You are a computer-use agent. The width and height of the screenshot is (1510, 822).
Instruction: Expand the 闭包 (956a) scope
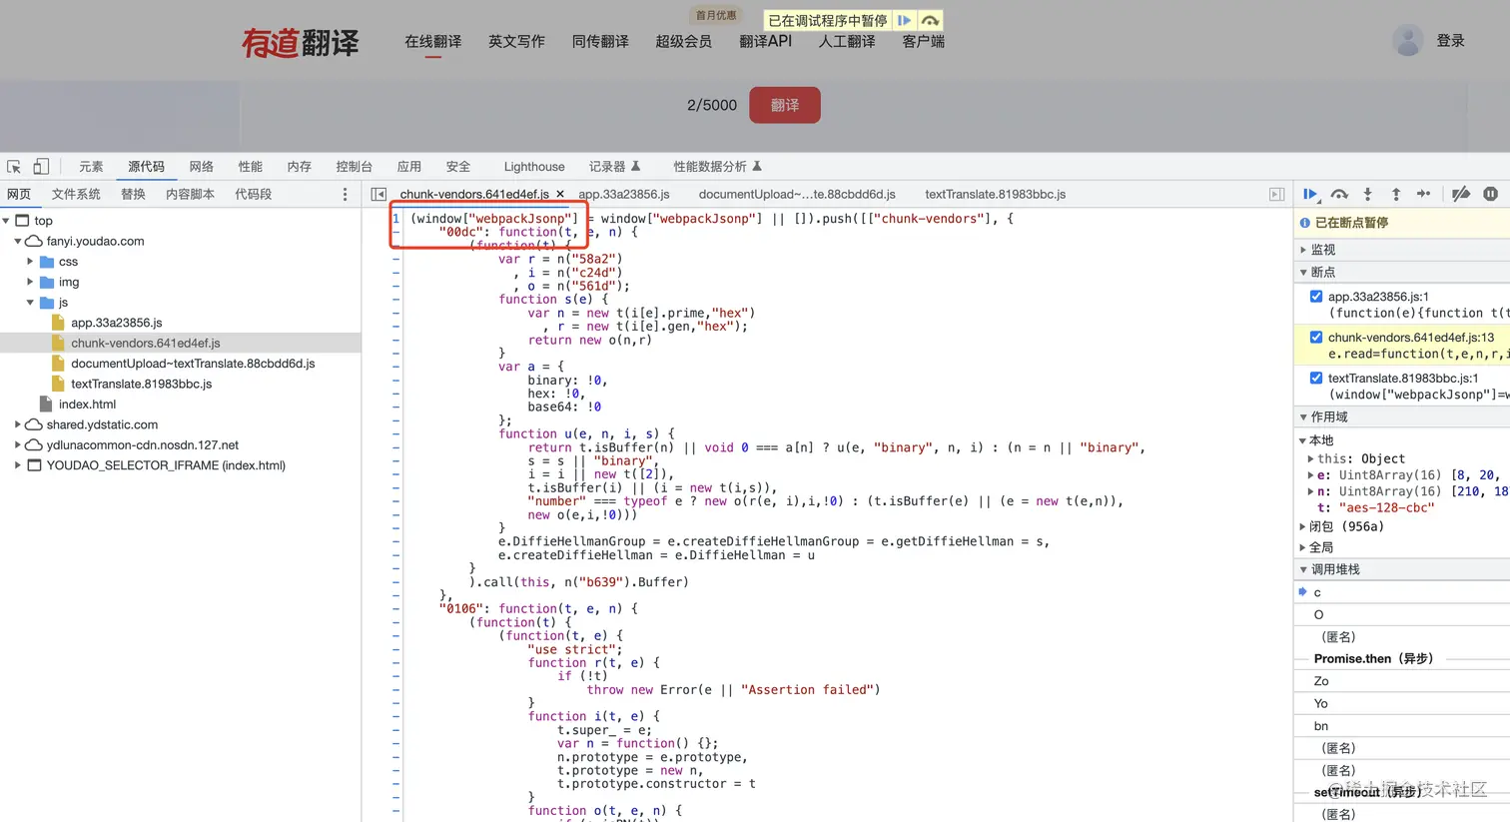point(1302,526)
